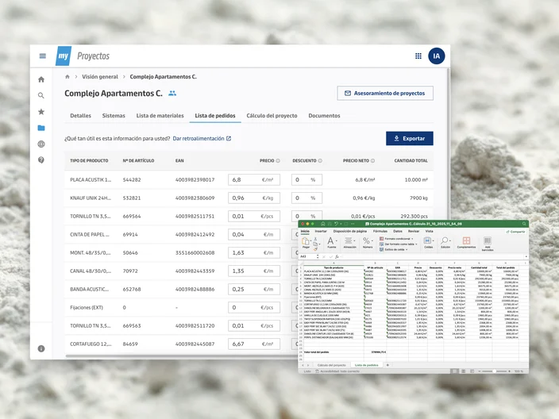Screen dimensions: 559x419
Task: Switch to the Detalles tab
Action: [80, 116]
